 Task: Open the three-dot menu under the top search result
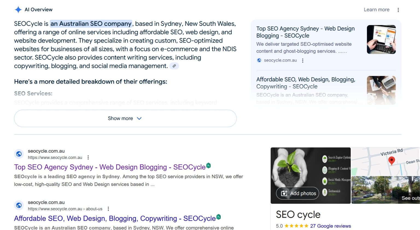pos(88,157)
